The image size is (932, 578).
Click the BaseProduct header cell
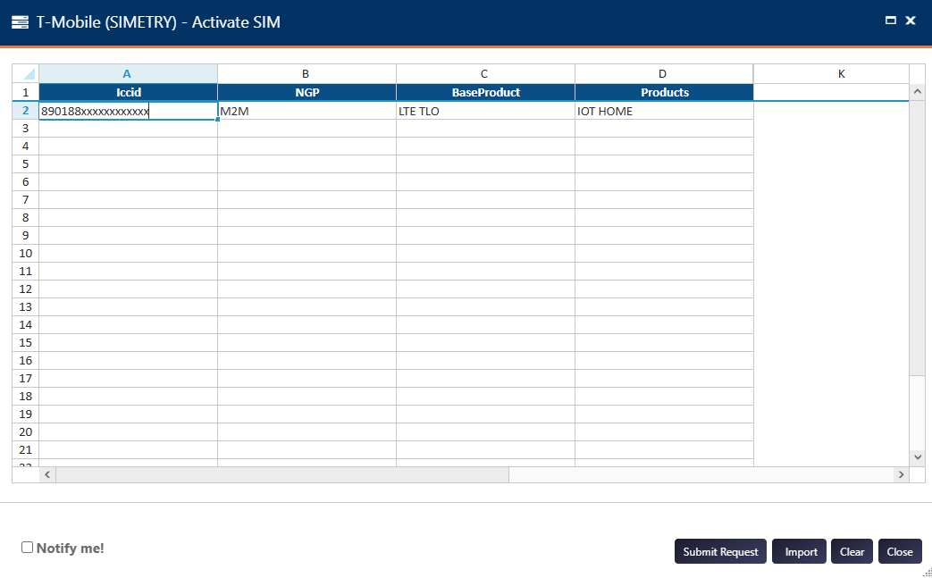click(485, 92)
